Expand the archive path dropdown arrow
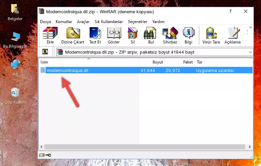The width and height of the screenshot is (261, 166). (250, 52)
